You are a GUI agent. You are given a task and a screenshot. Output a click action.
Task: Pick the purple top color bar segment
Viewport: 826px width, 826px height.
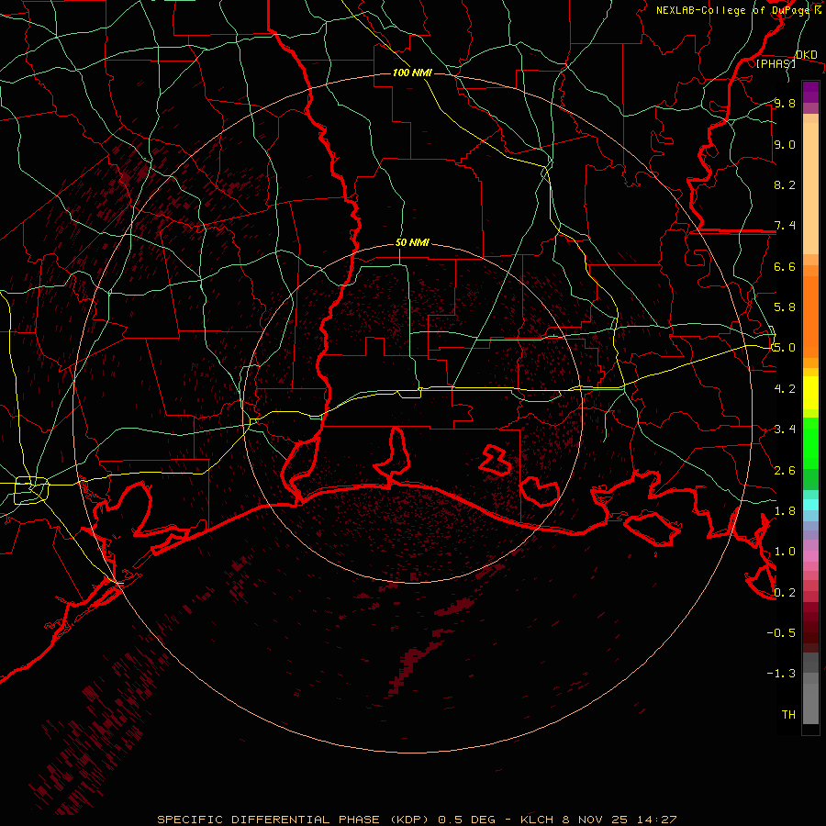810,92
